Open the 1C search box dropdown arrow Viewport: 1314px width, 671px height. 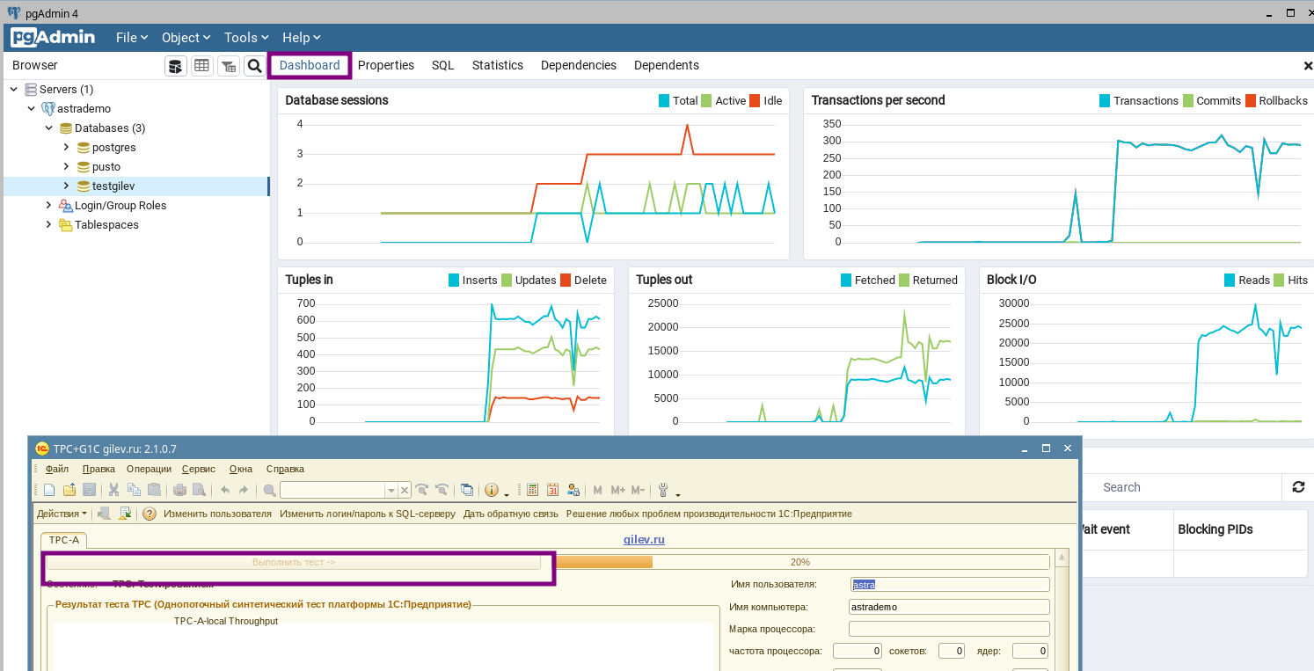(391, 490)
